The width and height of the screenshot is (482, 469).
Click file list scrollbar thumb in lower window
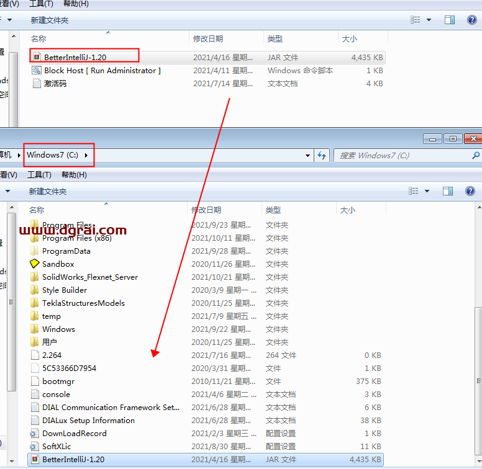pos(479,381)
